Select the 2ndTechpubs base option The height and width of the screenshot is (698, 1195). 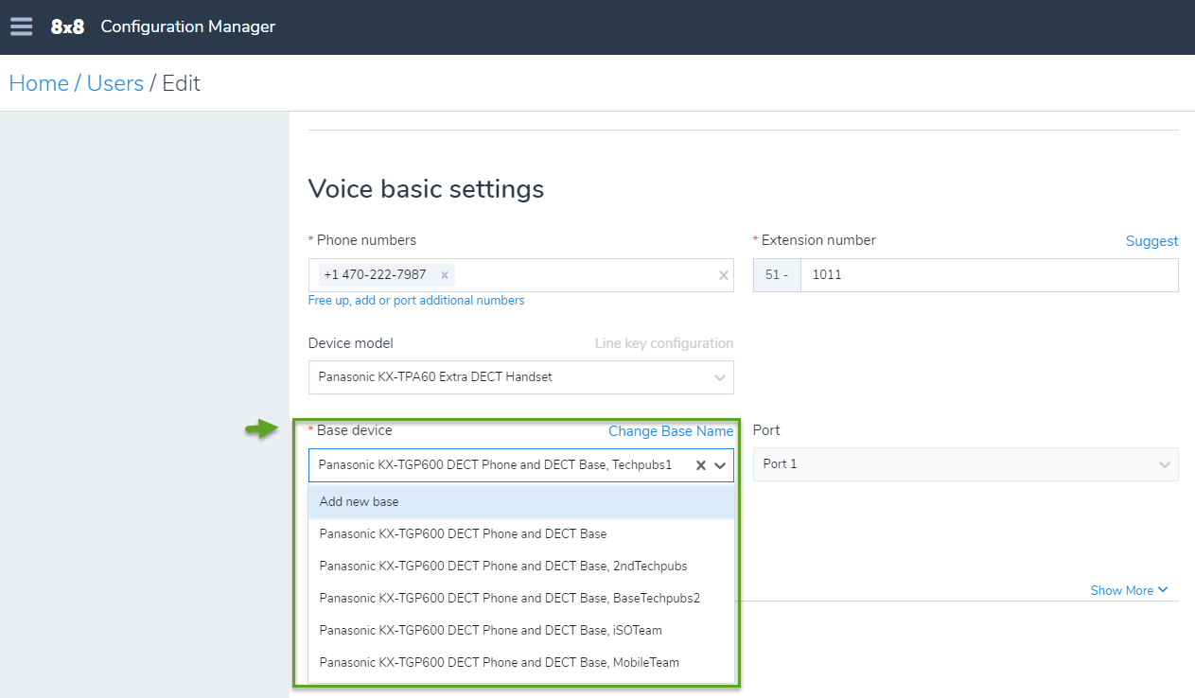pos(521,567)
